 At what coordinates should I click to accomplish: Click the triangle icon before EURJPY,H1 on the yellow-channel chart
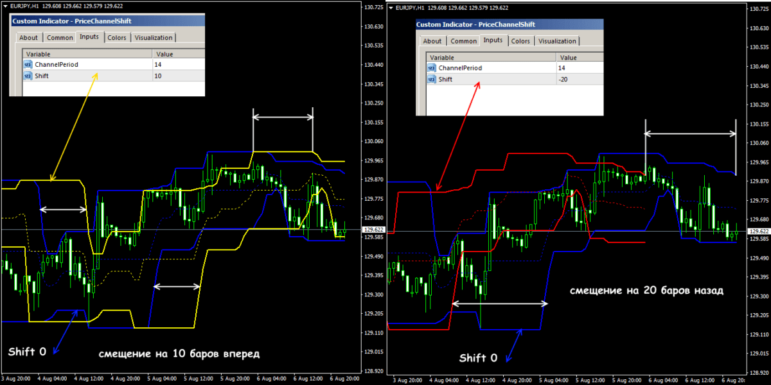[x=5, y=5]
